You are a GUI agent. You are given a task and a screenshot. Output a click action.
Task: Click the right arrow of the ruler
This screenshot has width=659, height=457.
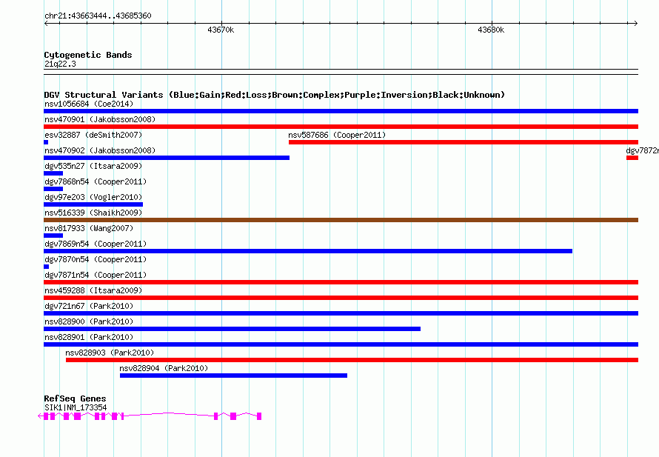click(636, 23)
